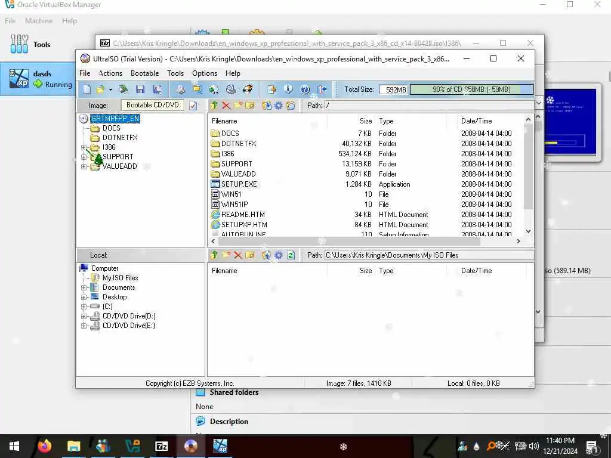Click the New image toolbar icon

(87, 89)
